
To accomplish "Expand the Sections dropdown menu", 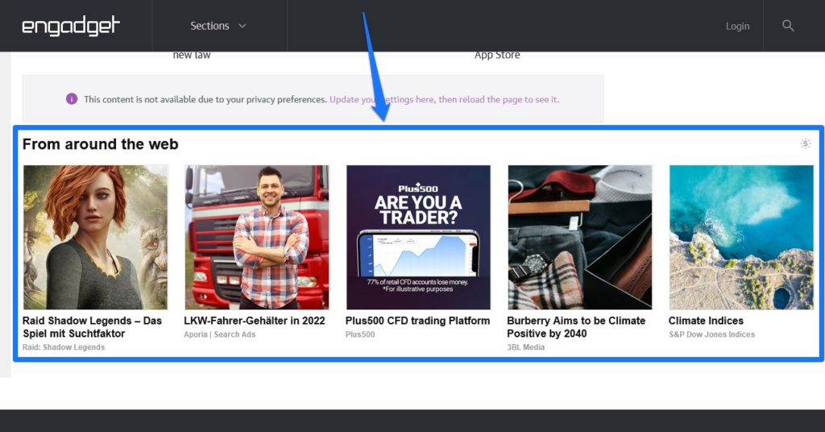I will point(218,26).
